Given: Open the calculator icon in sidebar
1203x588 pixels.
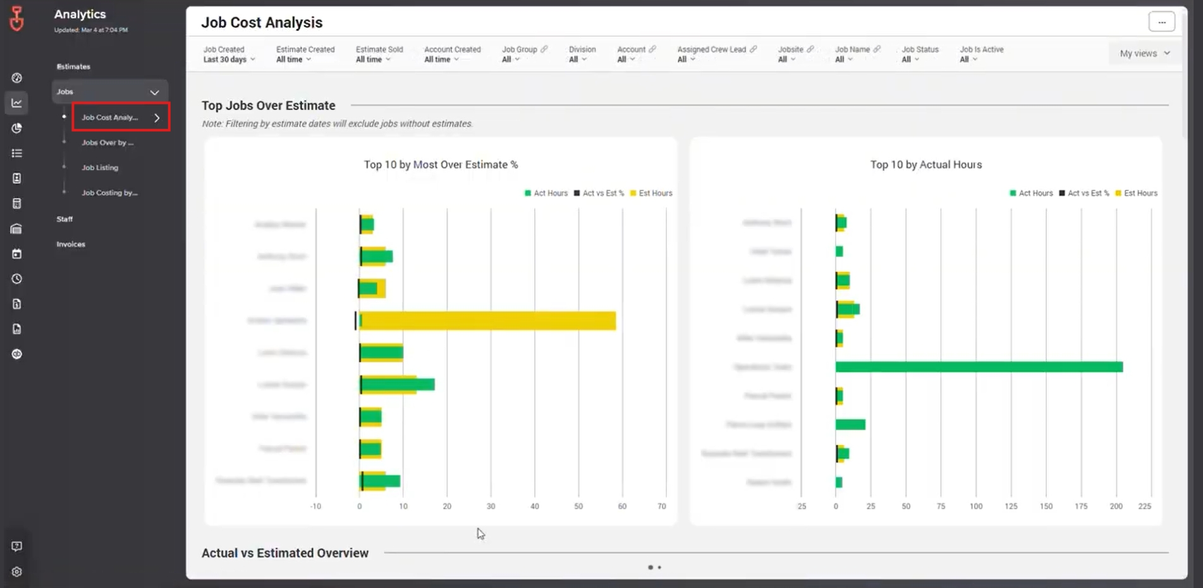Looking at the screenshot, I should tap(16, 203).
